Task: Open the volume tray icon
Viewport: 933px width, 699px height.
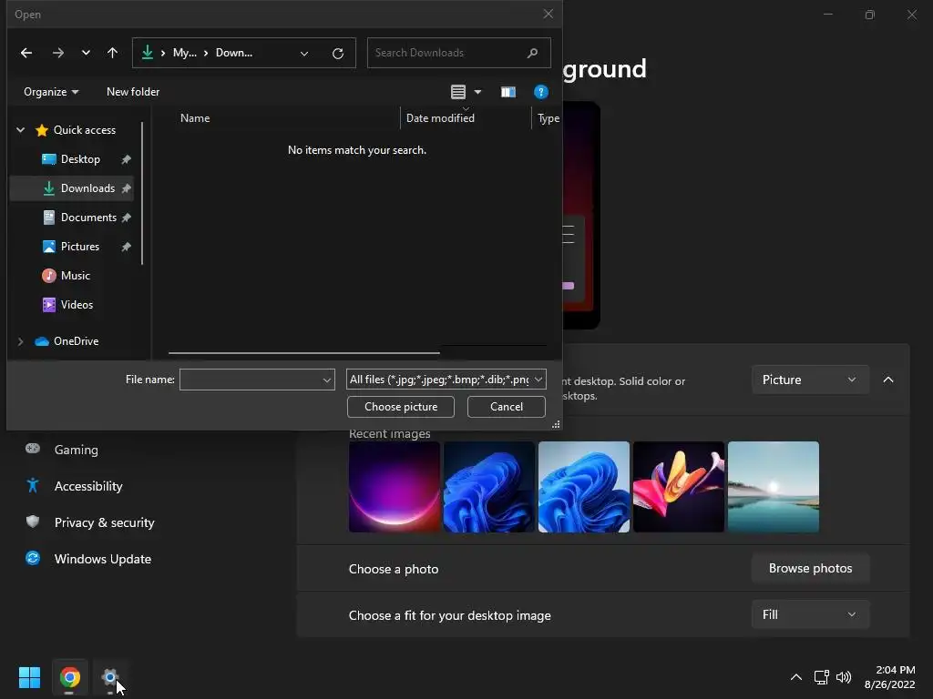Action: click(844, 677)
